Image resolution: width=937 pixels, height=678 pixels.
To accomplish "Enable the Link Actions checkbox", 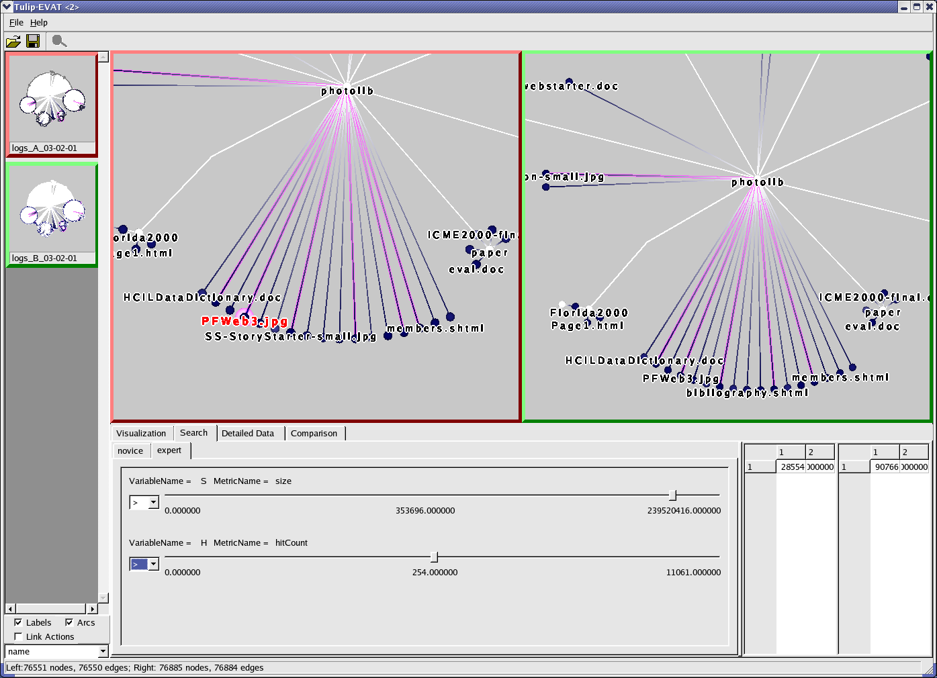I will click(x=18, y=636).
